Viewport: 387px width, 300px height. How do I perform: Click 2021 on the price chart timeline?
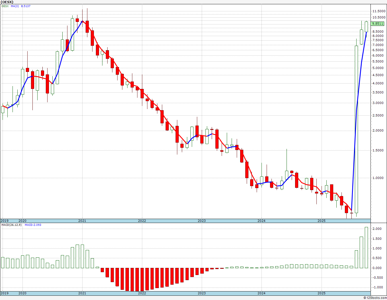coord(82,221)
